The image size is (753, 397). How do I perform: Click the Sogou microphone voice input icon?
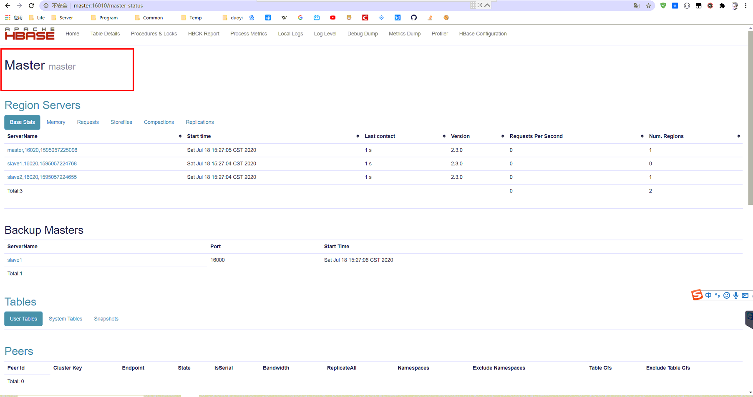736,295
